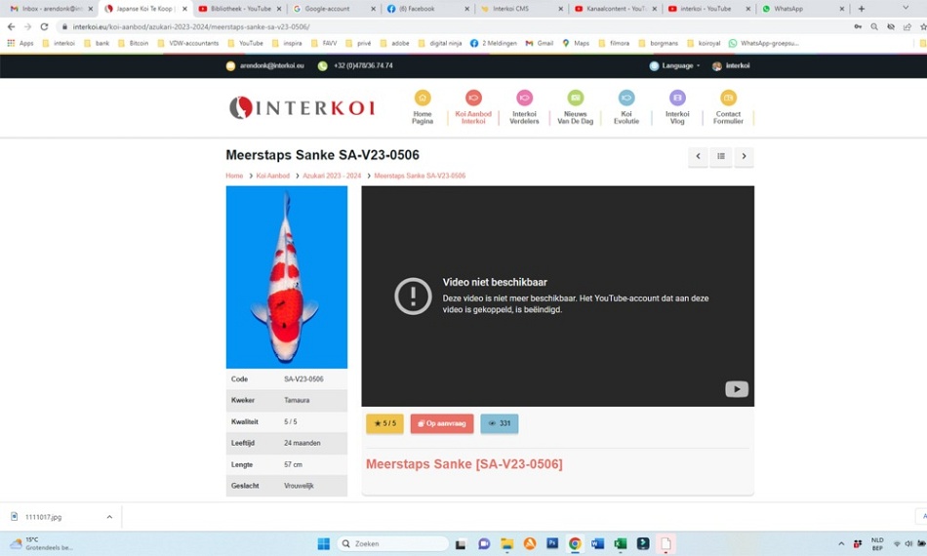Open the koi list view button

[x=721, y=157]
